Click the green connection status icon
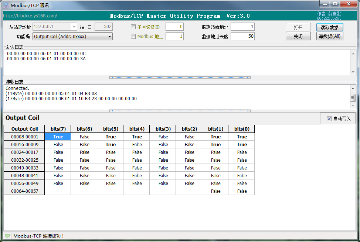360x242 pixels. click(x=7, y=236)
